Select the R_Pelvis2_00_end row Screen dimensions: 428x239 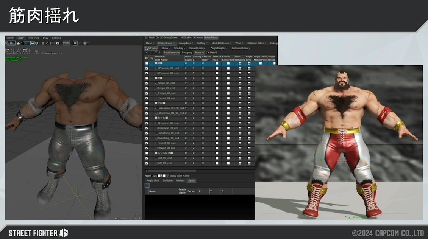(200, 143)
